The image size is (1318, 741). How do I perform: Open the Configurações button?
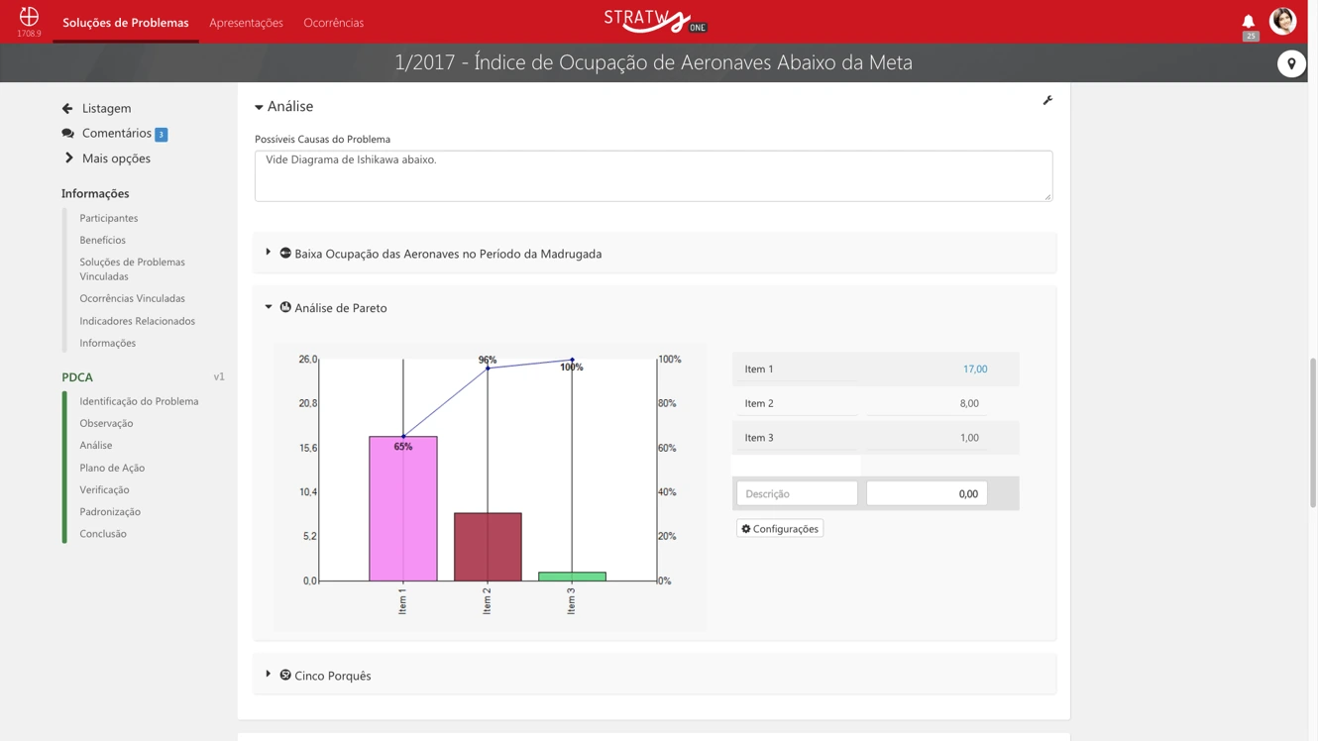click(x=780, y=529)
